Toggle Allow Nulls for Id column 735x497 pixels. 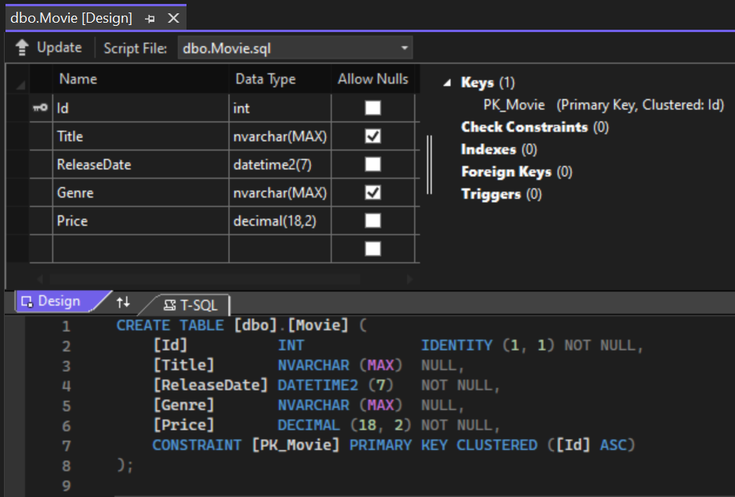click(373, 108)
